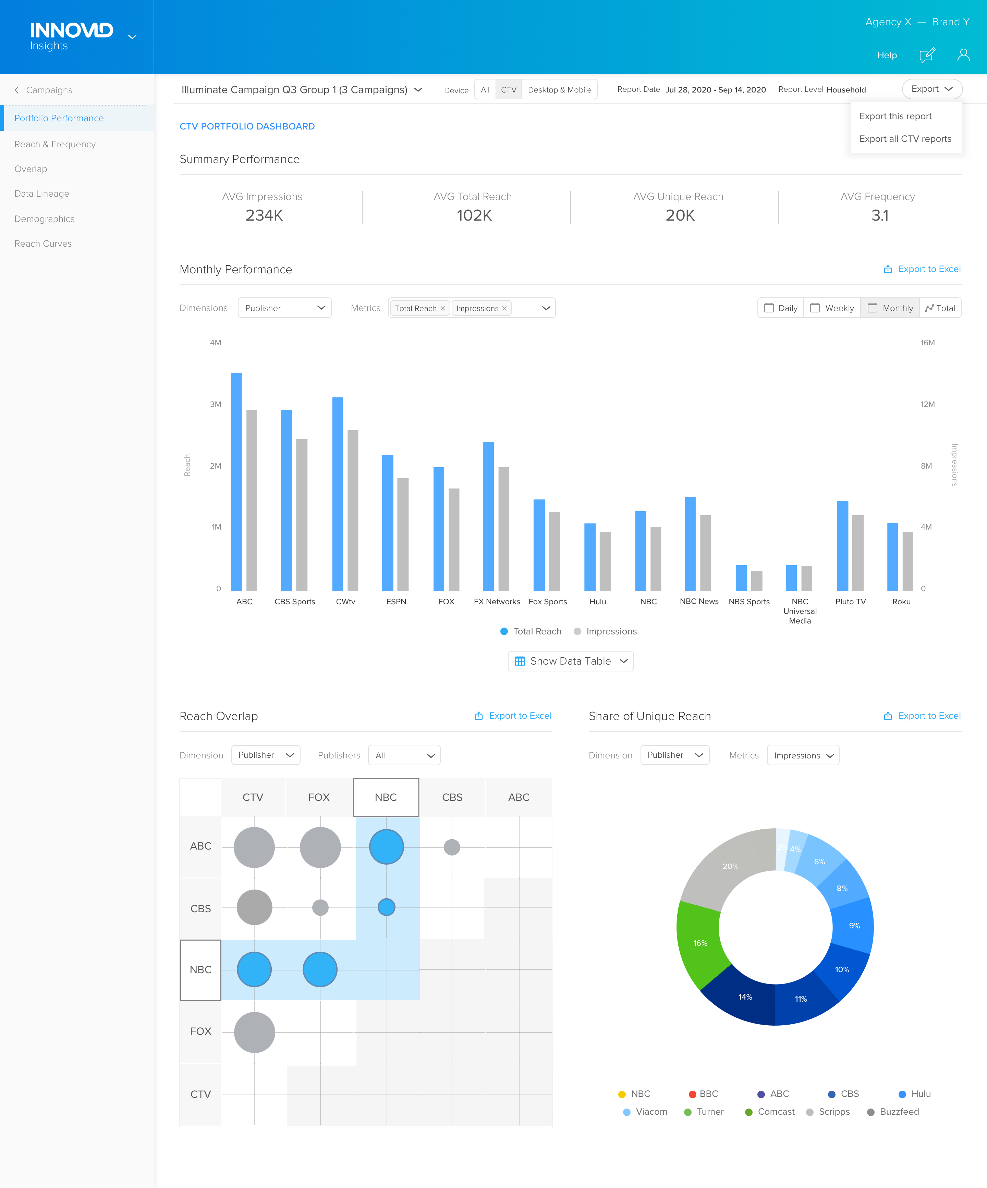The height and width of the screenshot is (1188, 987).
Task: Click Share of Unique Reach export icon
Action: pyautogui.click(x=888, y=716)
